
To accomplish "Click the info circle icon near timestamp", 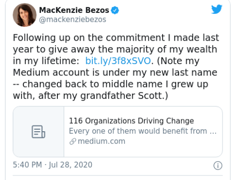I will 218,166.
